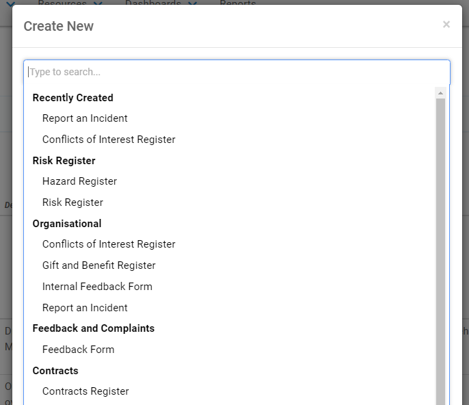Select the Hazard Register option
The width and height of the screenshot is (469, 405).
tap(79, 181)
